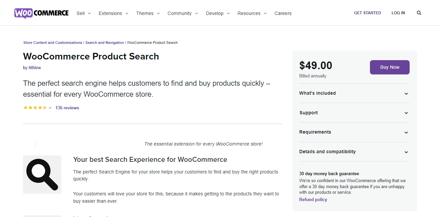Click the star rating icons
The width and height of the screenshot is (440, 217).
(x=35, y=108)
